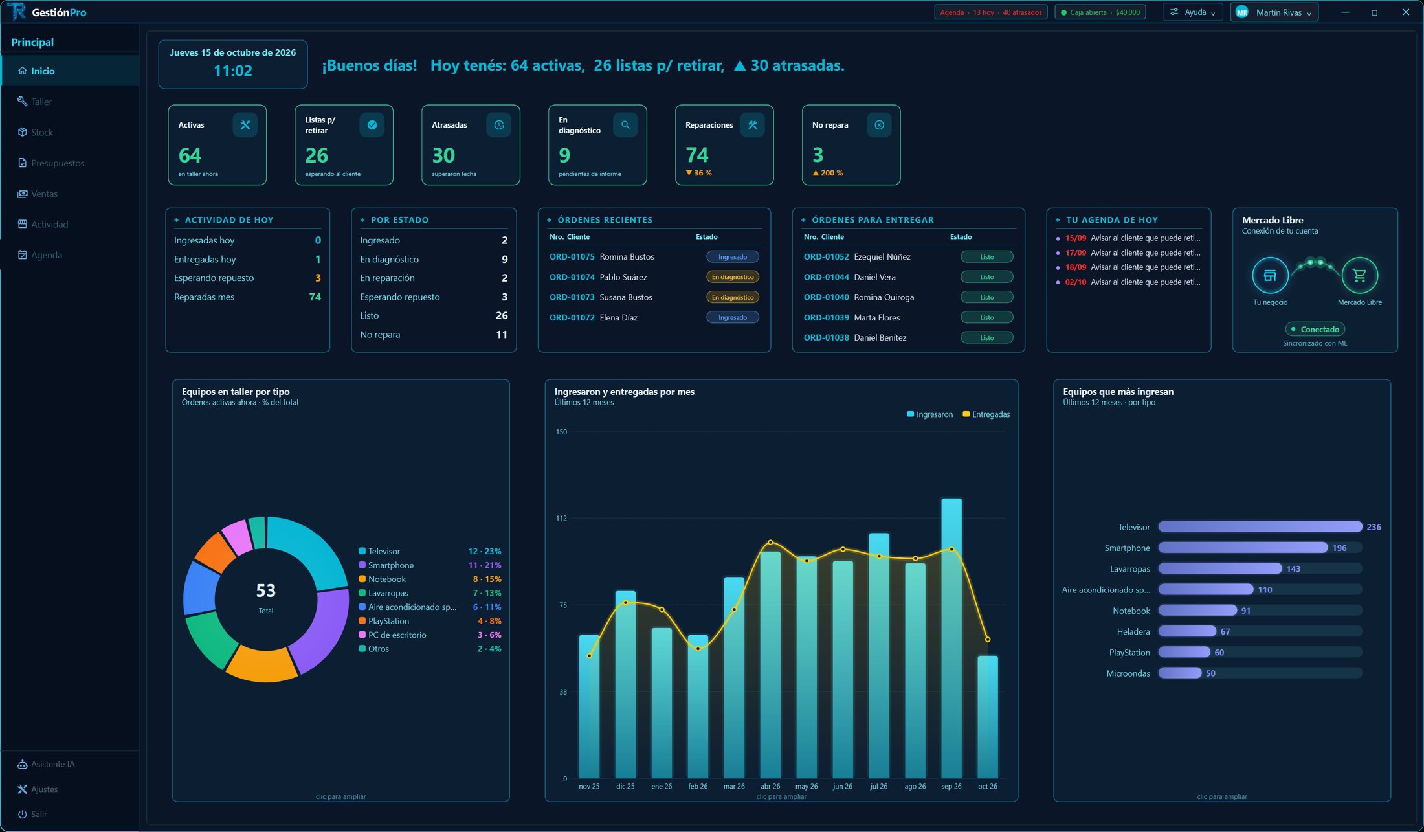Click the Televisor 236 bar

(x=1260, y=527)
